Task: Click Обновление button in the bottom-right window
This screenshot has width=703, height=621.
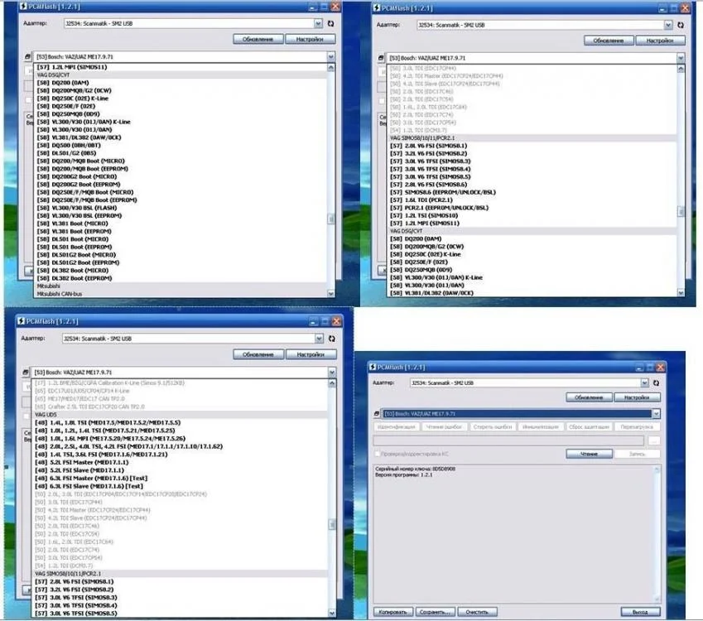Action: point(588,397)
